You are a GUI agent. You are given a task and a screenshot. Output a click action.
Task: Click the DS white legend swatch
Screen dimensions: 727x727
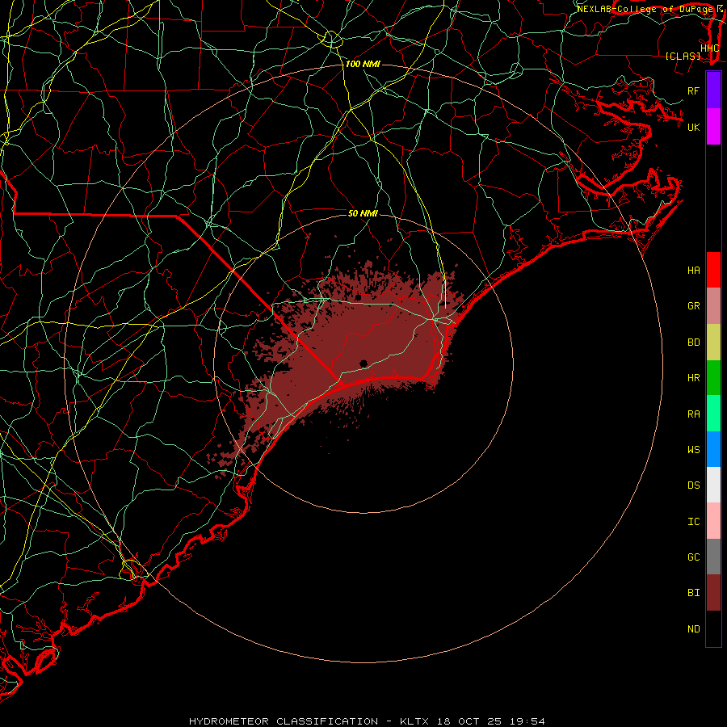point(713,485)
